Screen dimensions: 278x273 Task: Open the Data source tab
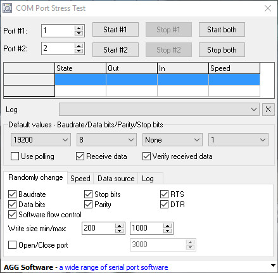pos(116,179)
